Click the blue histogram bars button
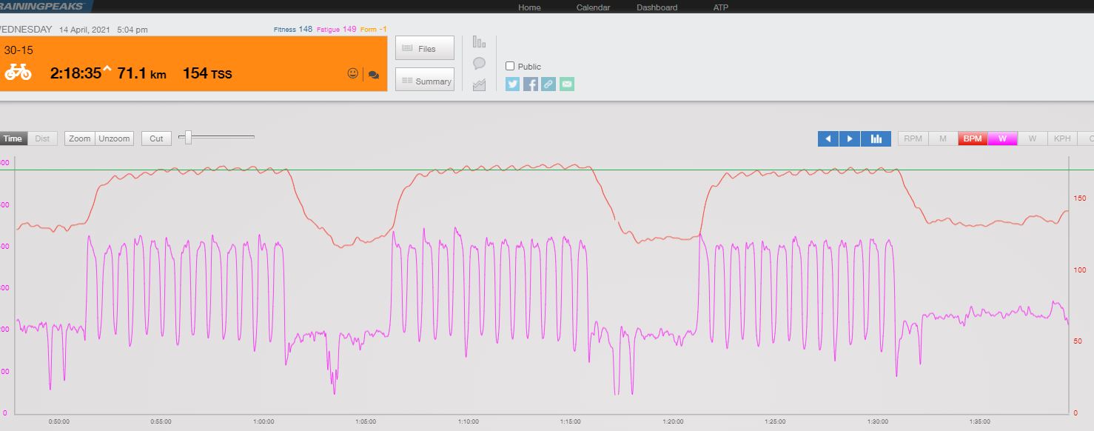The width and height of the screenshot is (1094, 431). tap(876, 138)
